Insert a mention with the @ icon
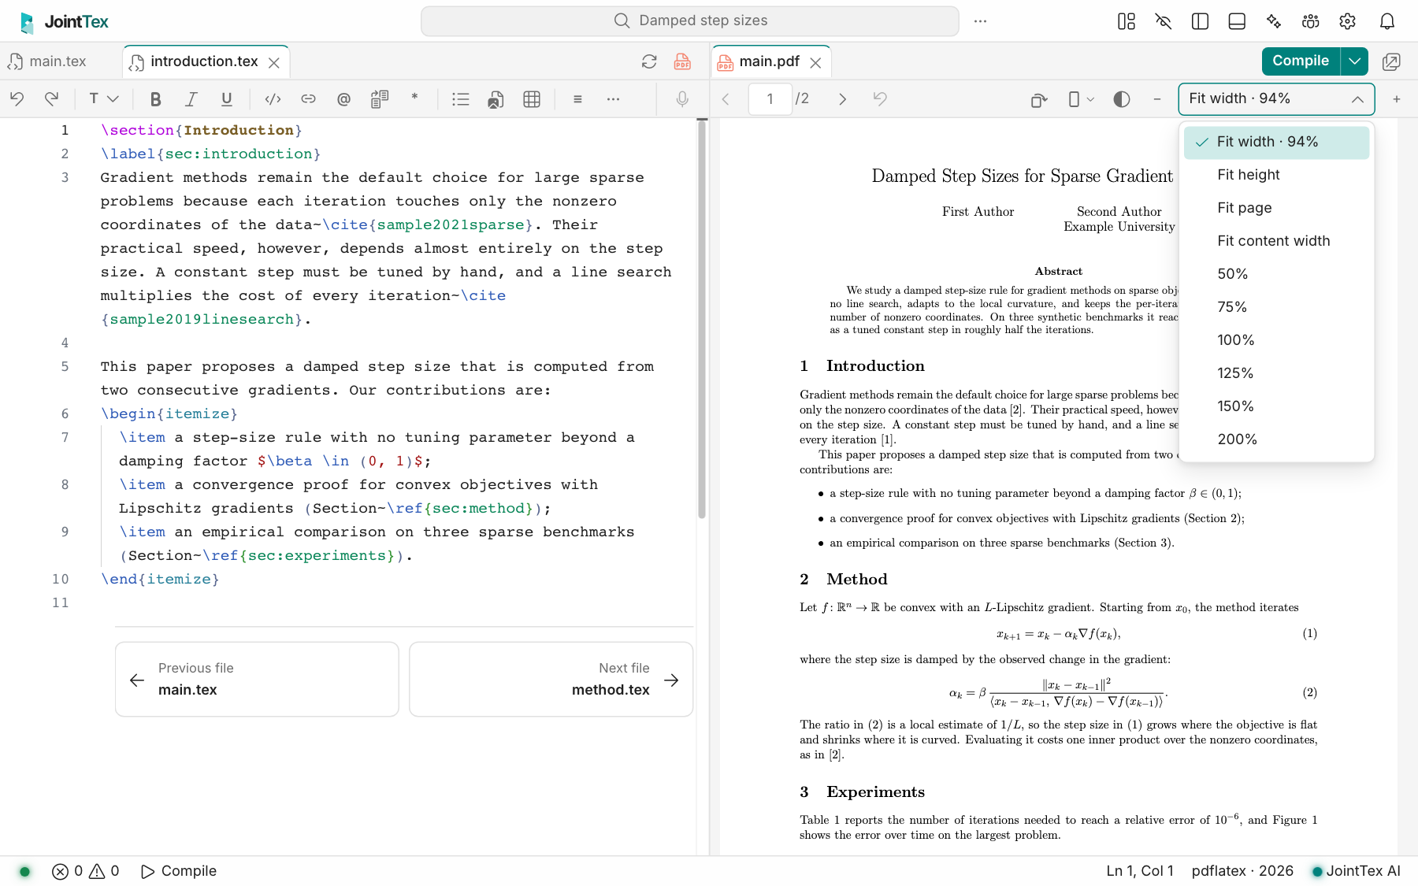 coord(343,98)
